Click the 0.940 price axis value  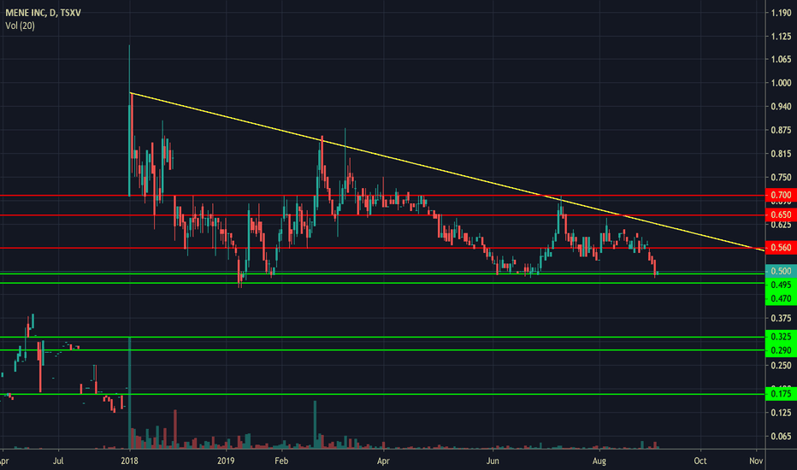(781, 106)
